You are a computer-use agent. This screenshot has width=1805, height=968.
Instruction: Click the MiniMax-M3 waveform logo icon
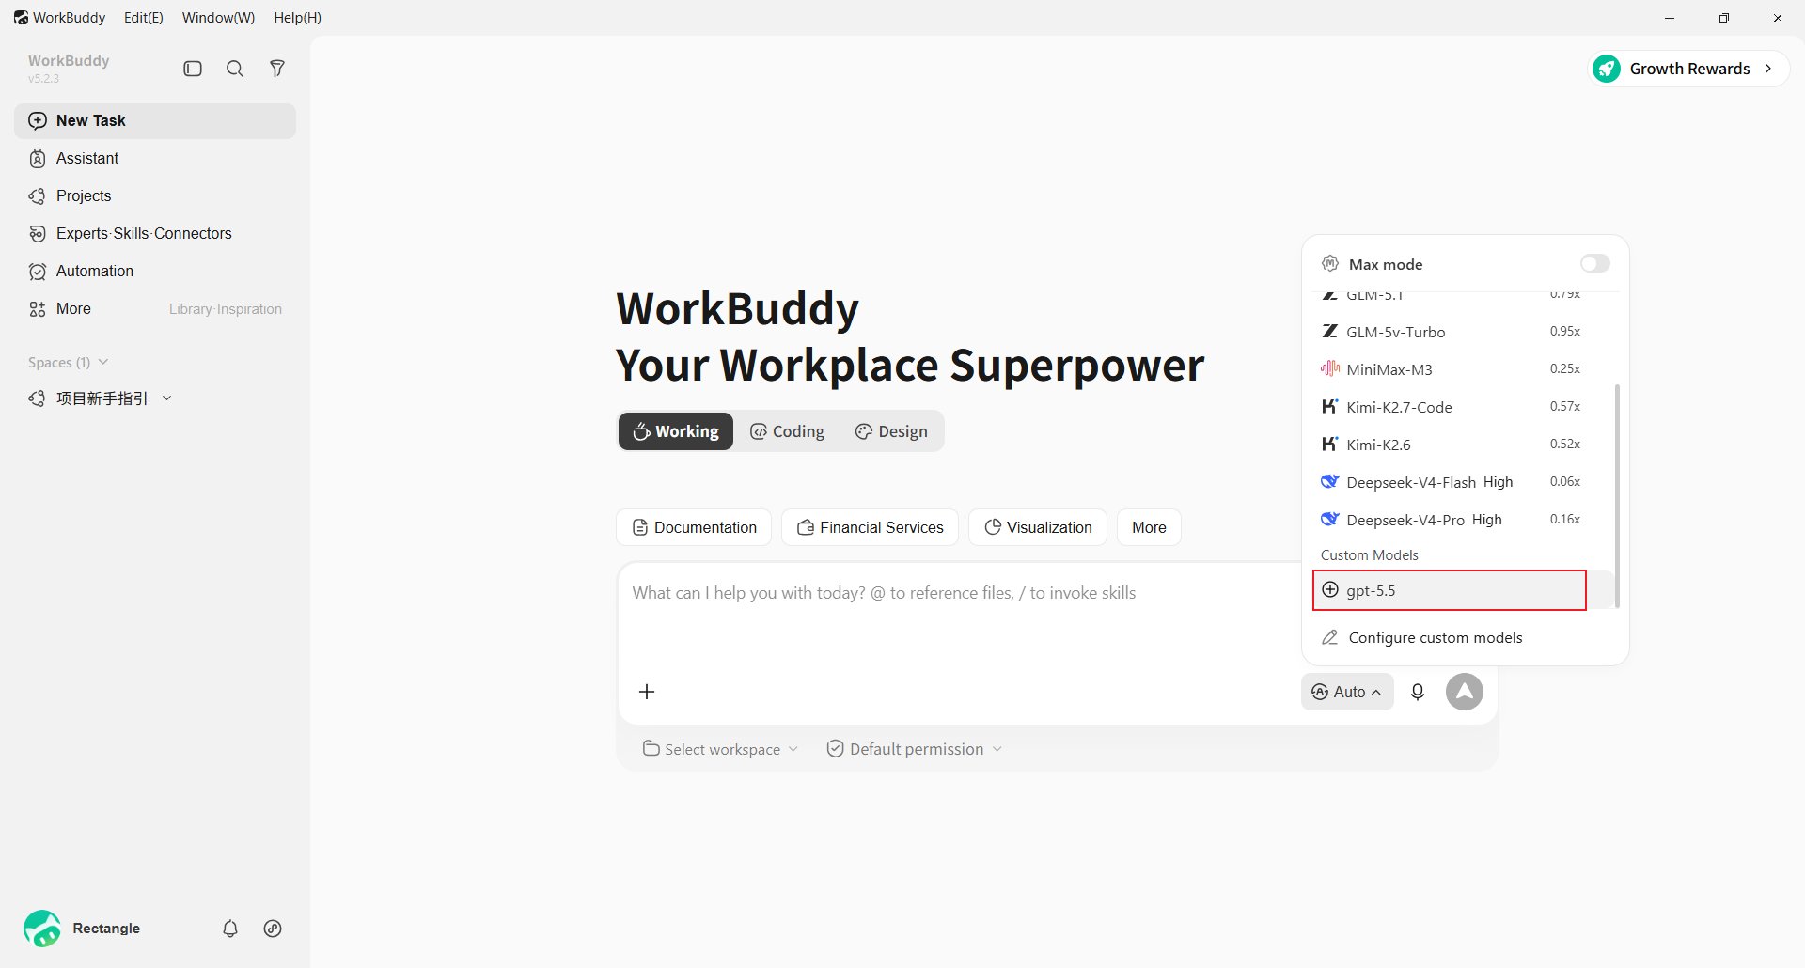click(1329, 368)
